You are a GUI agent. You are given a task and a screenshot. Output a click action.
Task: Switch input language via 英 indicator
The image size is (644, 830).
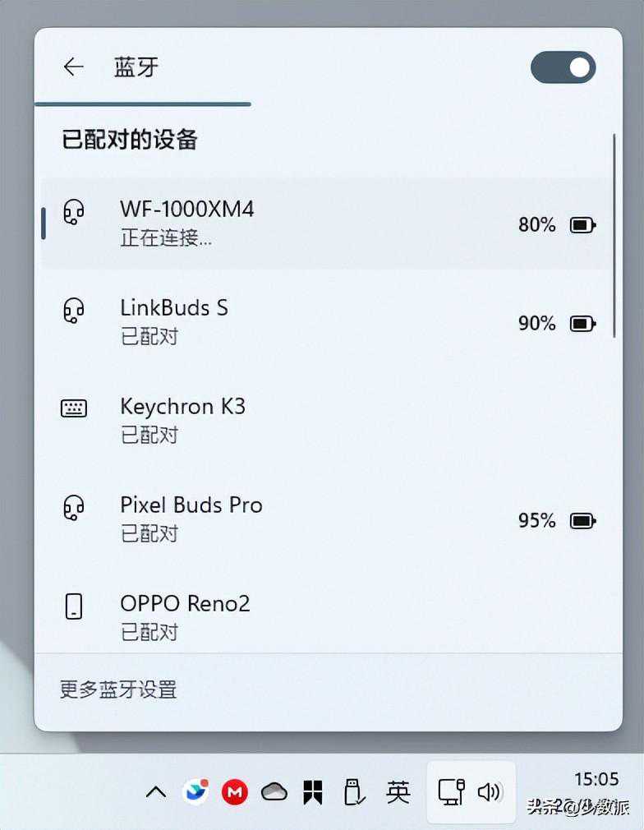tap(398, 792)
